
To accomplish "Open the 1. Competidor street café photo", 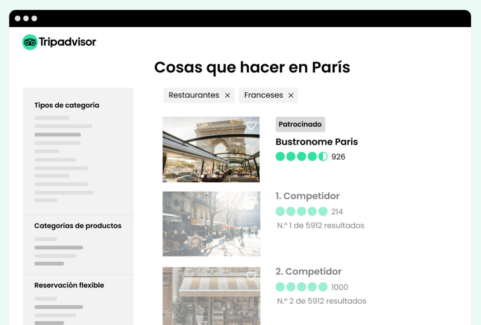I will [211, 224].
